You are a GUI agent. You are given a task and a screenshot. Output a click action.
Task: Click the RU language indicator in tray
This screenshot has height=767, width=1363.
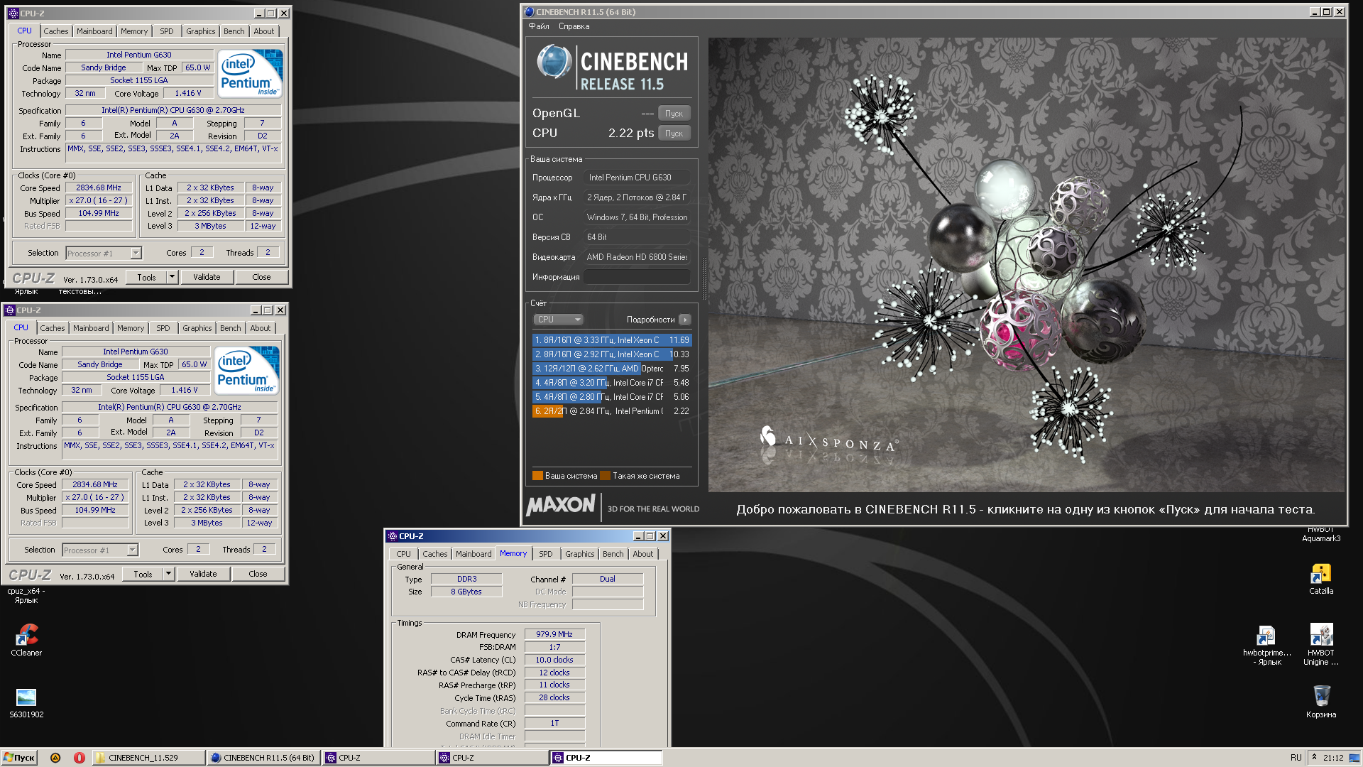(1296, 758)
